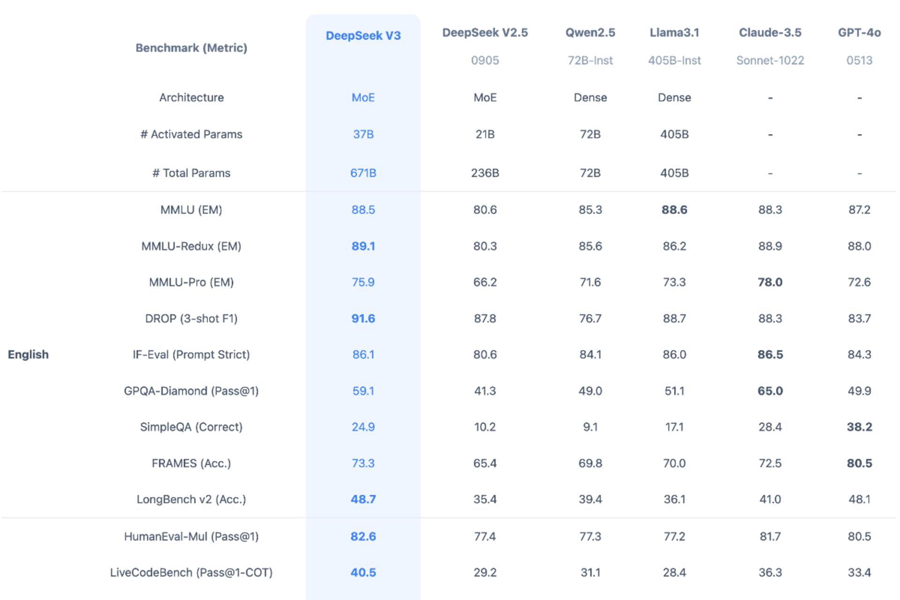Select the DeepSeek V2.5 column header
900x600 pixels.
pos(485,32)
